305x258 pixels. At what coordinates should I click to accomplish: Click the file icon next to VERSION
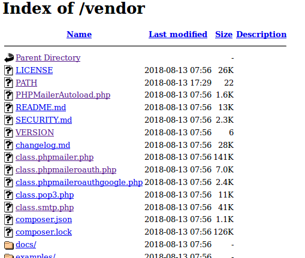point(8,132)
